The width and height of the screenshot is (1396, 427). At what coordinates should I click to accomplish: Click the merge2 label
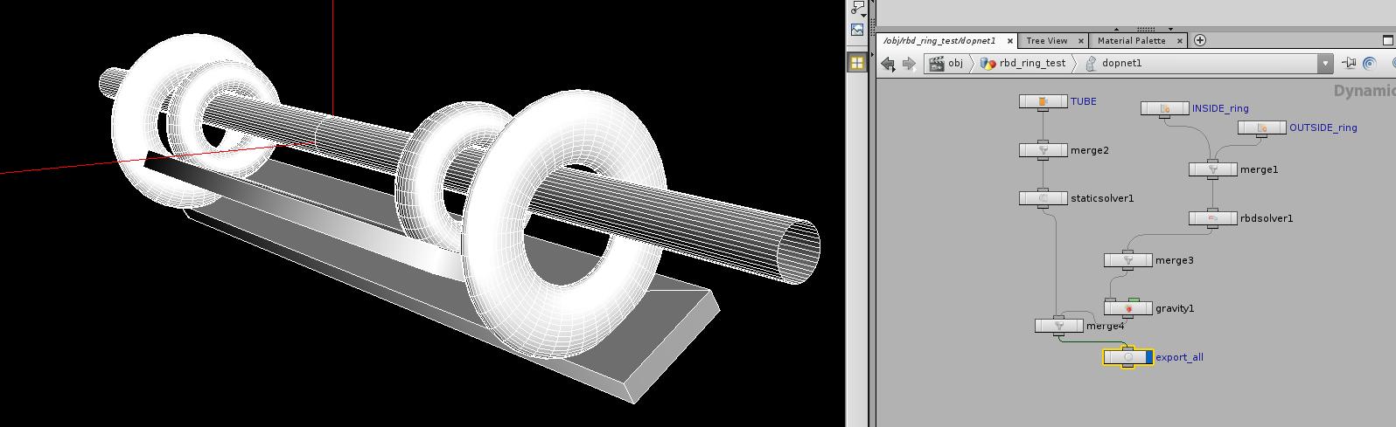pos(1090,151)
